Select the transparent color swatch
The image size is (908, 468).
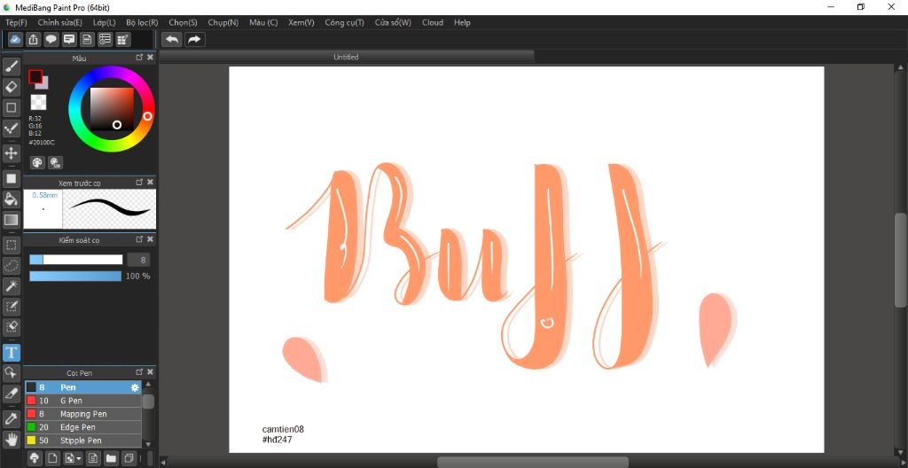pos(38,103)
